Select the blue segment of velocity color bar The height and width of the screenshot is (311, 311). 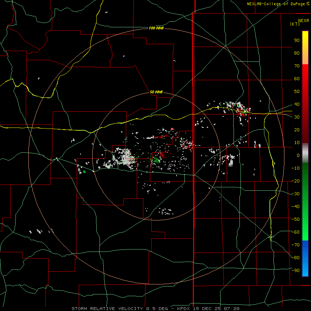[305, 258]
